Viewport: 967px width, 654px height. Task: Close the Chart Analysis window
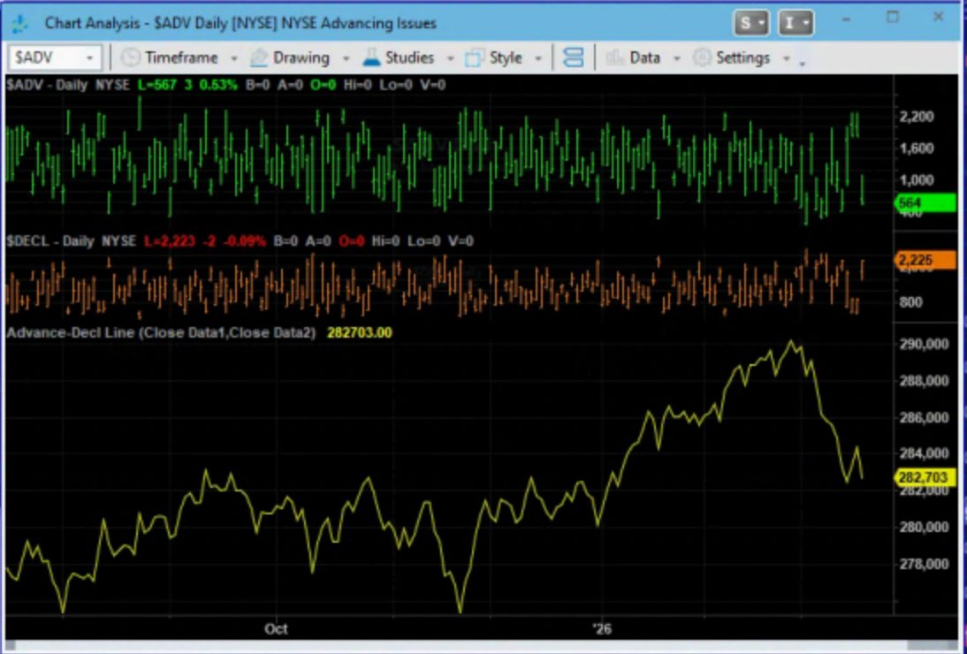click(938, 18)
